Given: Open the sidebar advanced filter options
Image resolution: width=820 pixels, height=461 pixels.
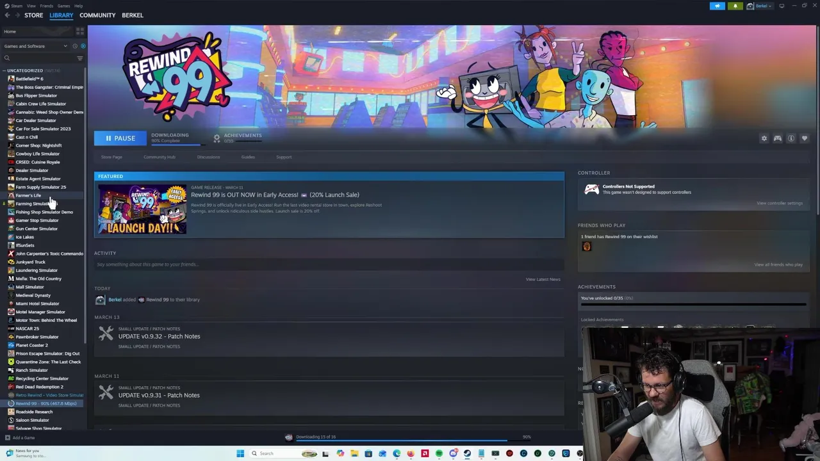Looking at the screenshot, I should pos(80,58).
